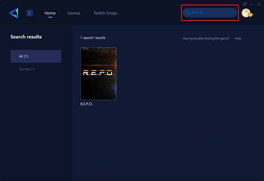The width and height of the screenshot is (264, 181).
Task: Focus the R.E.P.O. search field
Action: (x=210, y=13)
